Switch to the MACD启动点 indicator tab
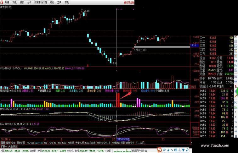This screenshot has height=153, width=238. point(90,143)
